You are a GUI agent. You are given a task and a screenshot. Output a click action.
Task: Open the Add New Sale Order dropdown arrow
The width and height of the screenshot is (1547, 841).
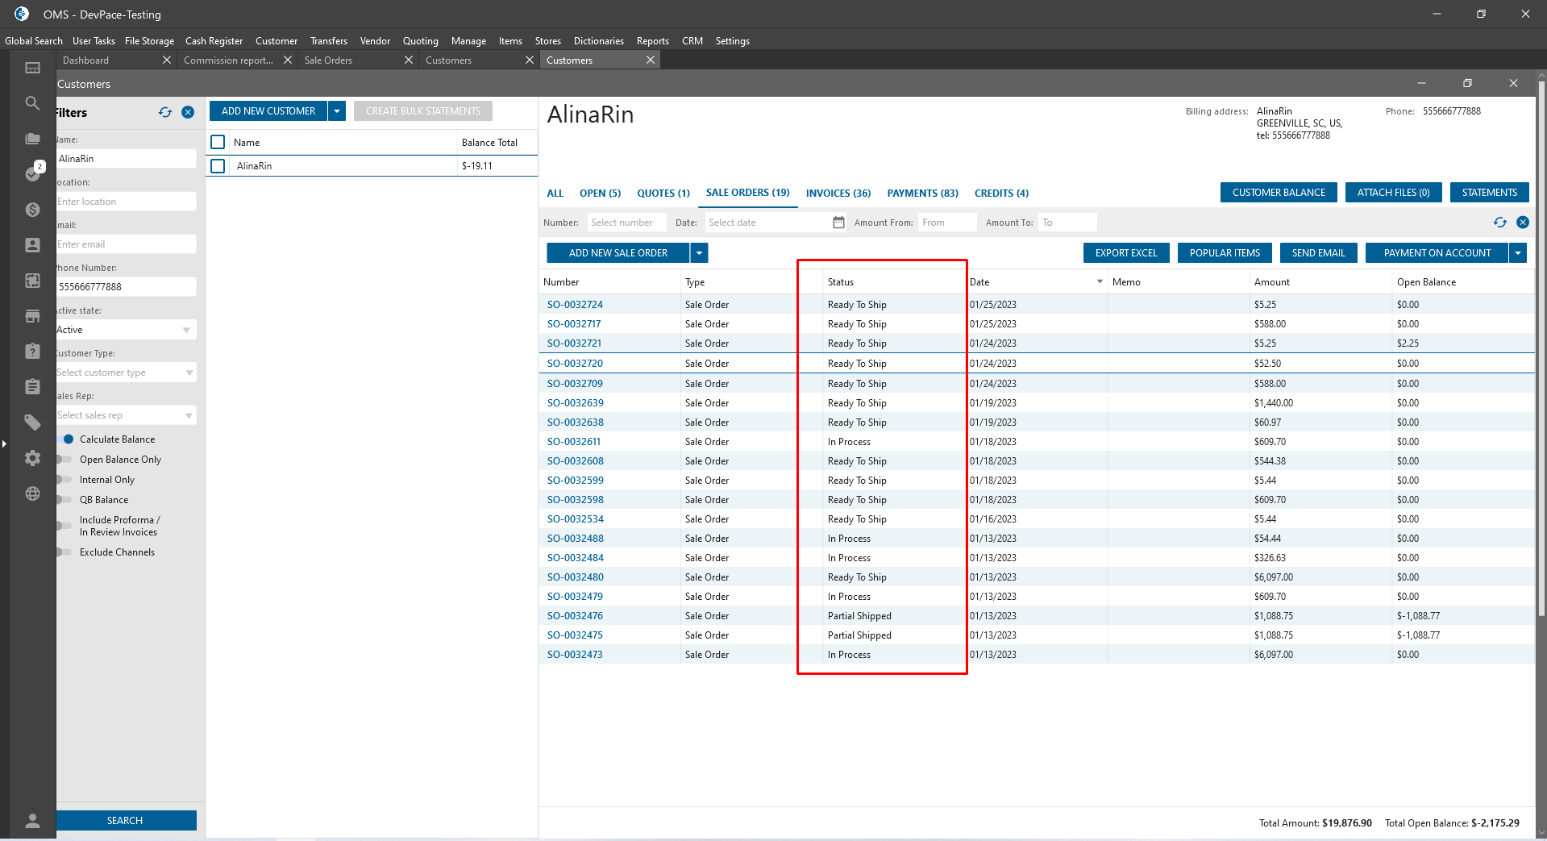pyautogui.click(x=699, y=253)
